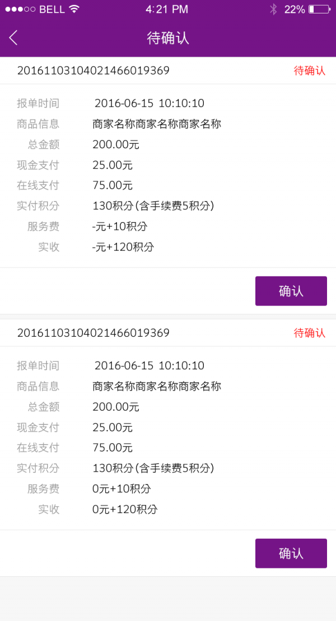Tap second order's merchant name 商家名称
336x621 pixels.
click(157, 386)
